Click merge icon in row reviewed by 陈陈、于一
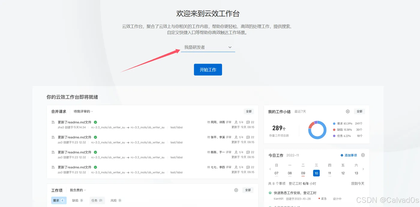420x207 pixels. coord(53,152)
